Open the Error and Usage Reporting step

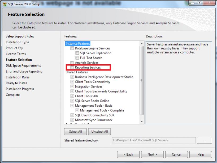pos(24,71)
